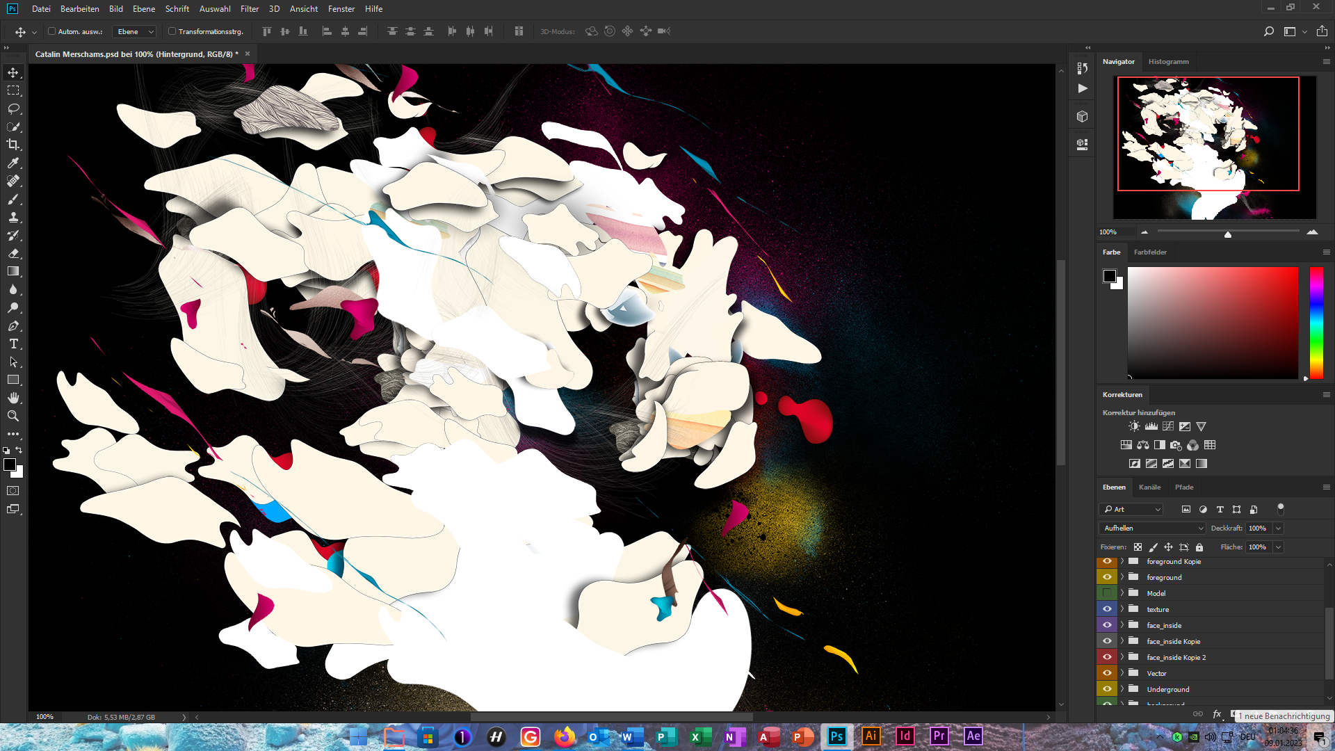Open Illustrator from the taskbar

tap(871, 736)
